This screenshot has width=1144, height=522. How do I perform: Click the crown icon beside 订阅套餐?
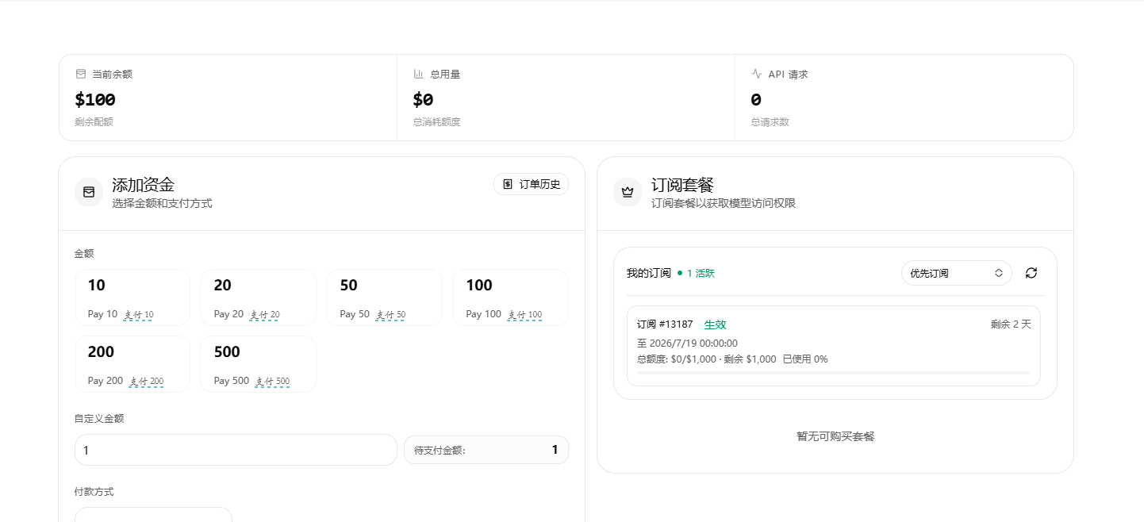628,192
